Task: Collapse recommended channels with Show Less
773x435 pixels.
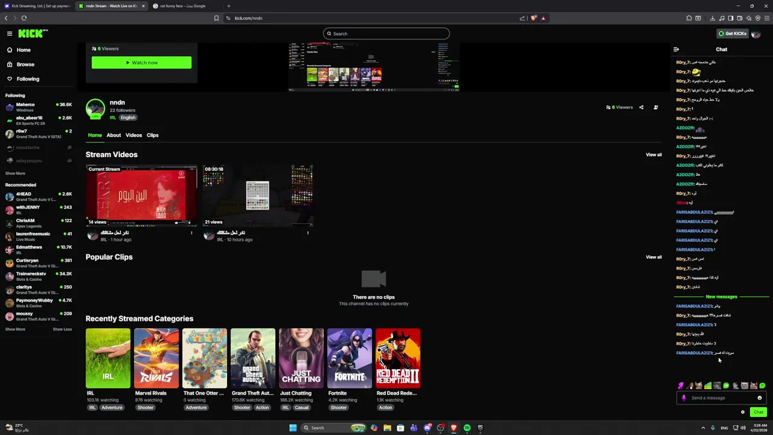Action: coord(62,329)
